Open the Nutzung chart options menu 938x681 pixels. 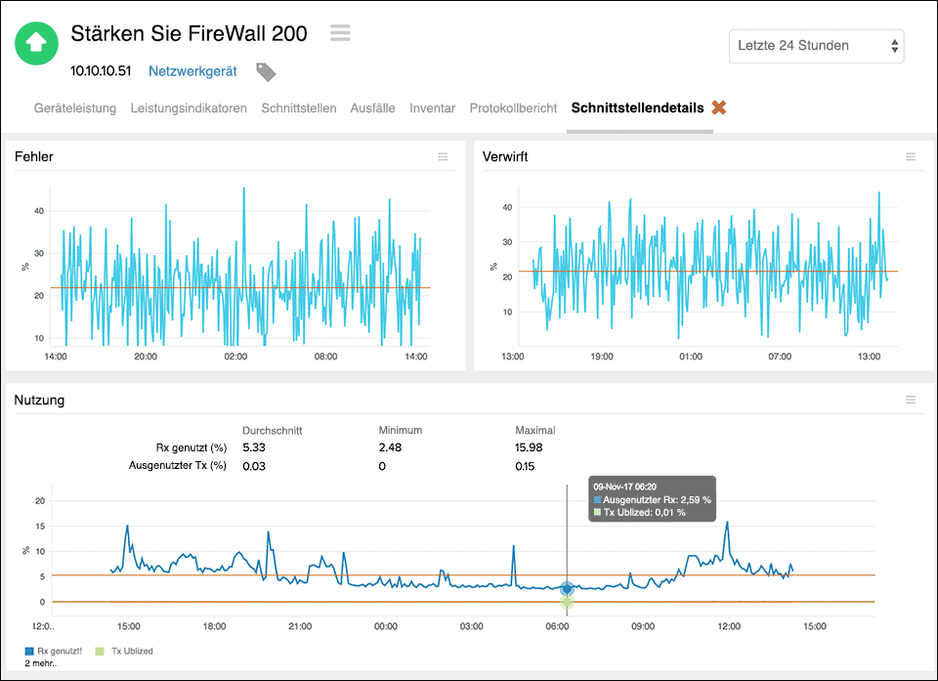(x=910, y=399)
